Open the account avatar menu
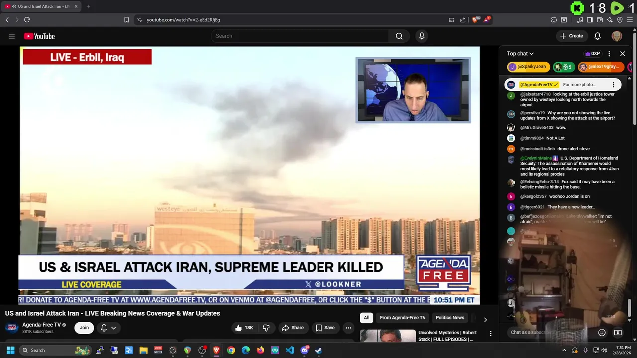 coord(617,36)
